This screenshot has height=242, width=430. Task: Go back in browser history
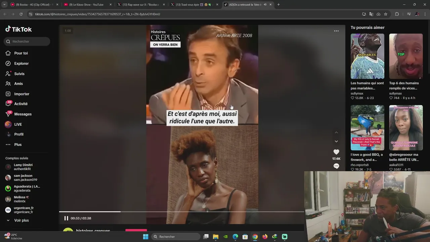[5, 14]
